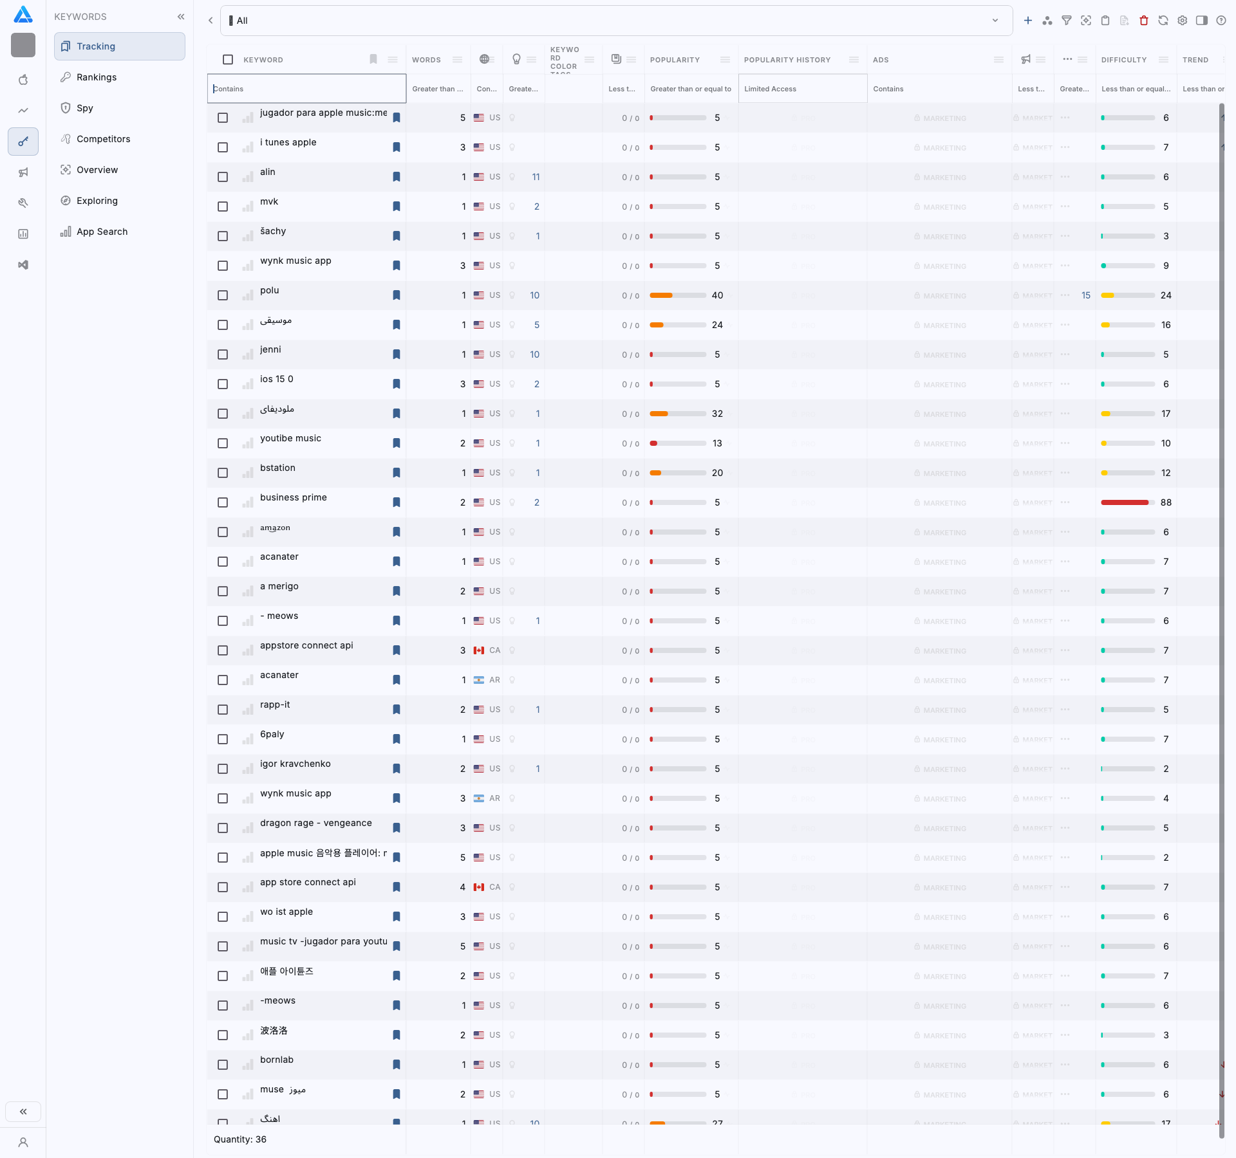1236x1158 pixels.
Task: Click the 'youtibe music' keyword text
Action: point(290,438)
